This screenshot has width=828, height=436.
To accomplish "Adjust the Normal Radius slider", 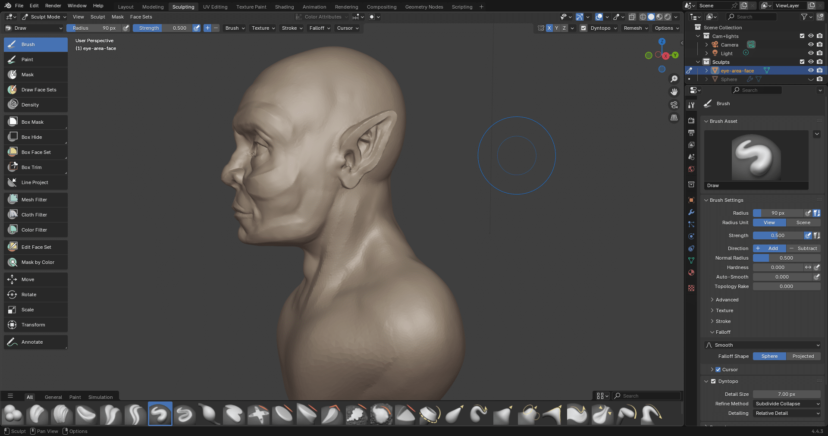I will (x=786, y=258).
